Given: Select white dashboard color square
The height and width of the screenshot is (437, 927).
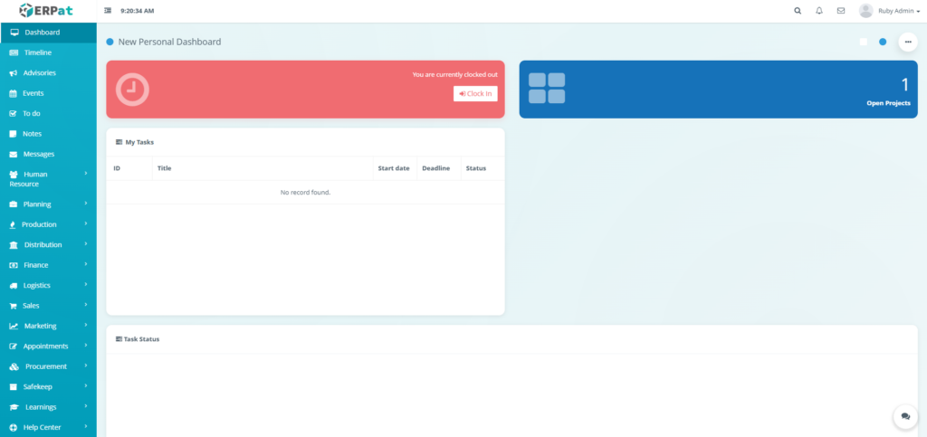Looking at the screenshot, I should 864,42.
